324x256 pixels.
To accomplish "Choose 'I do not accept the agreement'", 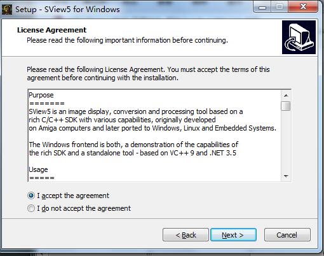I will coord(79,208).
